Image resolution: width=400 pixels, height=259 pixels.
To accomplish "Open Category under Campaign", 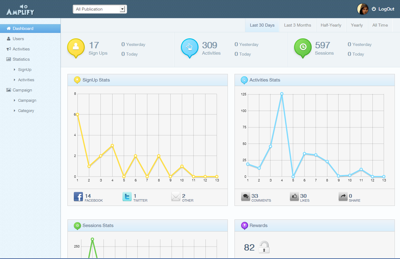I will 26,110.
